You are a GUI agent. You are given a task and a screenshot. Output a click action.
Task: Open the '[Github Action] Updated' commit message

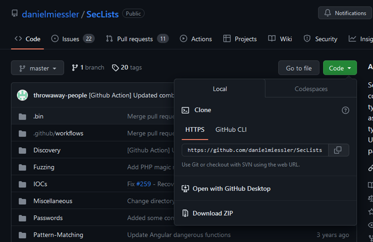pos(132,95)
